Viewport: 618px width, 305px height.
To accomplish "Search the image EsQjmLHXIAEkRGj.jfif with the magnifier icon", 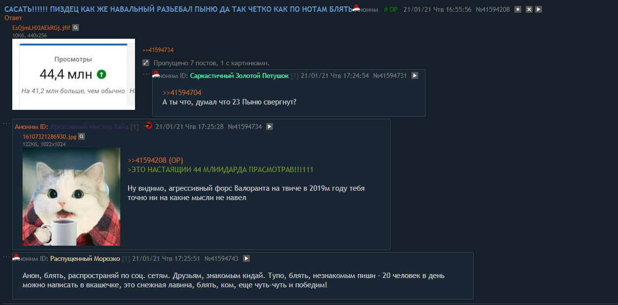I will [x=76, y=28].
